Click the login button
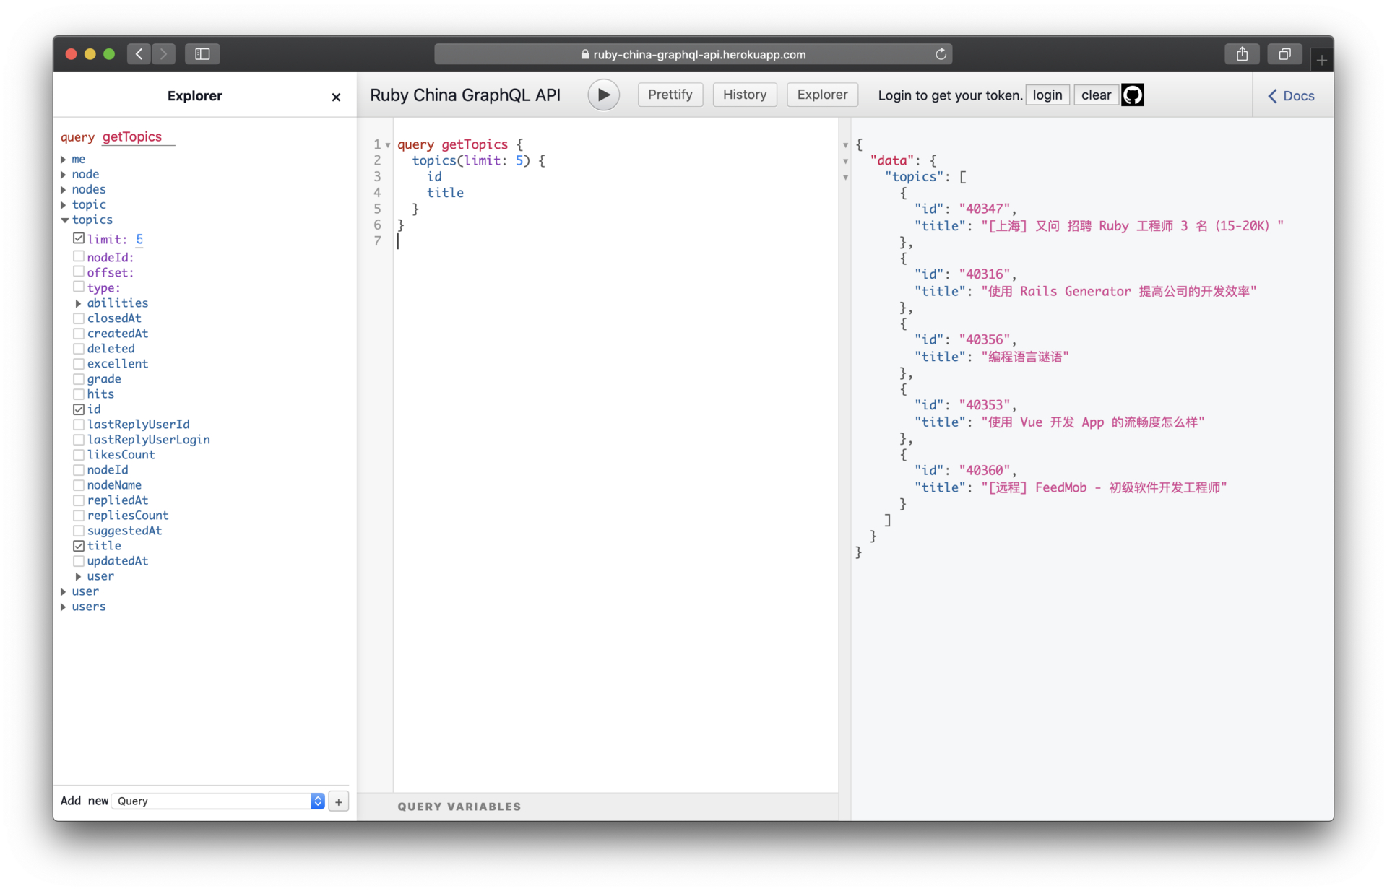1387x891 pixels. click(x=1047, y=95)
